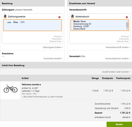Select the Visa ...1111 payment method
The height and width of the screenshot is (127, 132).
(32, 25)
